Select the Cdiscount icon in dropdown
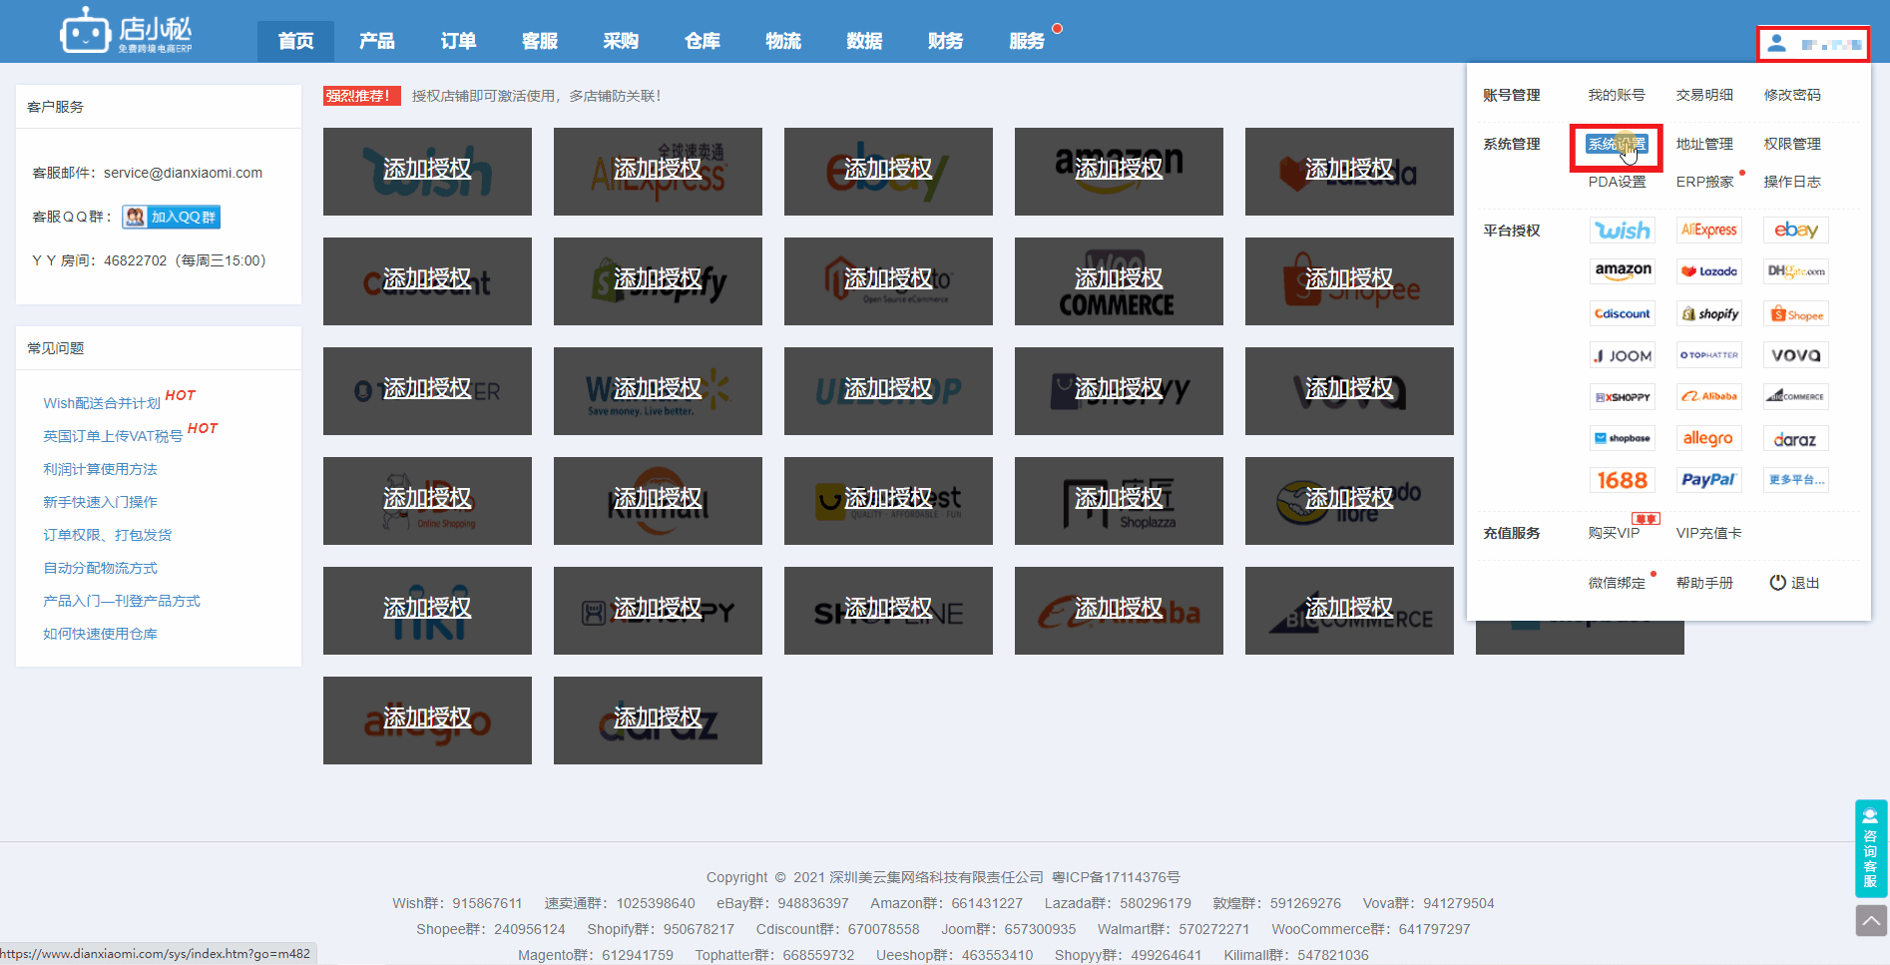This screenshot has width=1890, height=965. tap(1622, 313)
